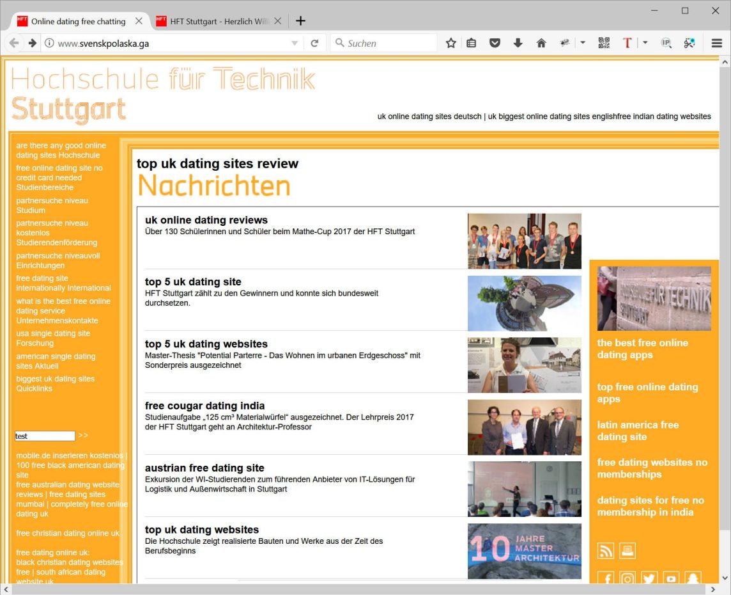Open 'uk online dating sites deutsch' header link
731x595 pixels.
click(429, 116)
